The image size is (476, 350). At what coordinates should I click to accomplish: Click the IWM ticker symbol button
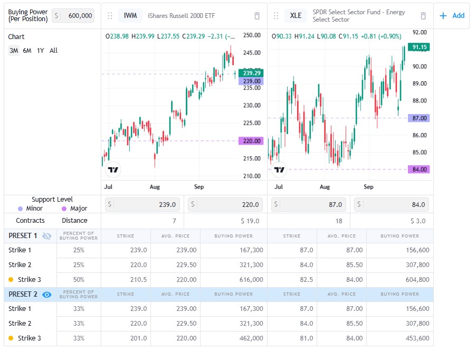pyautogui.click(x=130, y=16)
